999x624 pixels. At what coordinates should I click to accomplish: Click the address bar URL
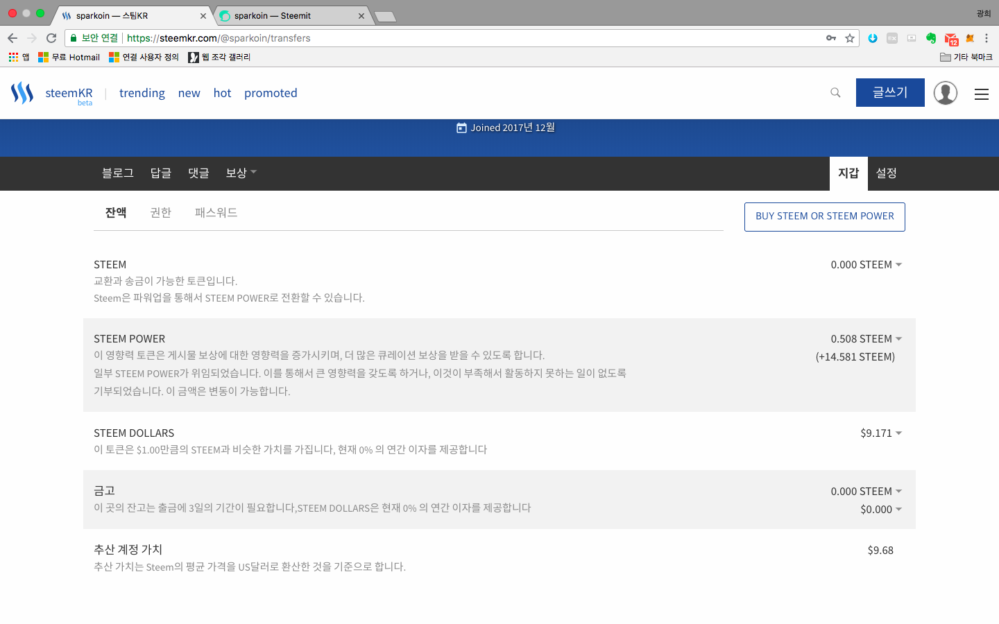tap(219, 38)
